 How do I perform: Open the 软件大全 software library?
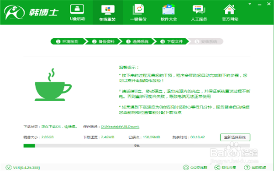(169, 13)
